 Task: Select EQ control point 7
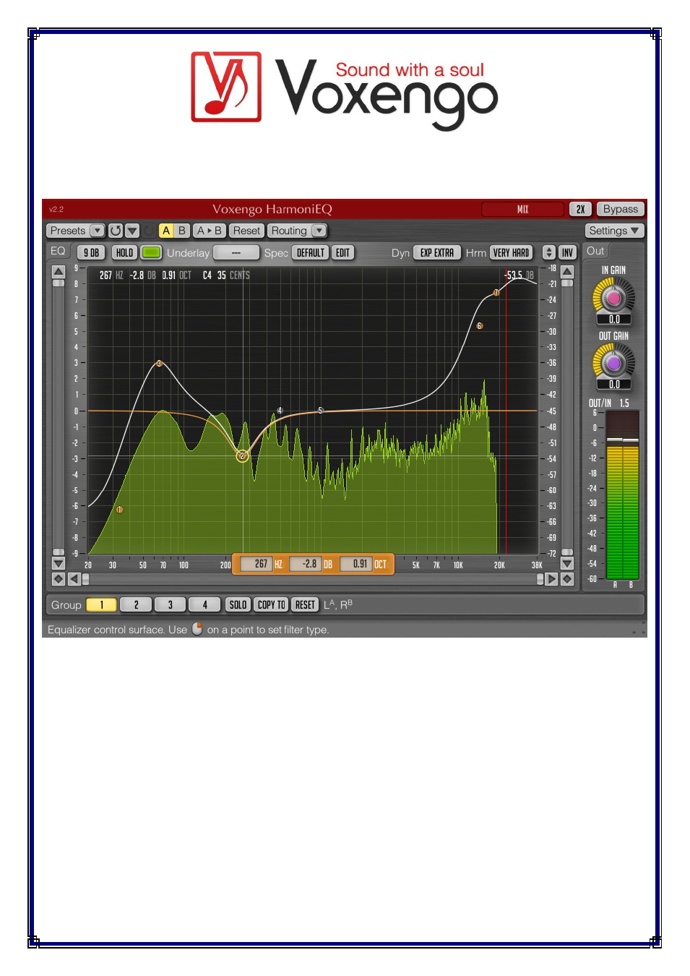click(496, 293)
